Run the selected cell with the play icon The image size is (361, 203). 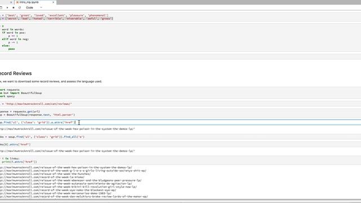coord(7,7)
